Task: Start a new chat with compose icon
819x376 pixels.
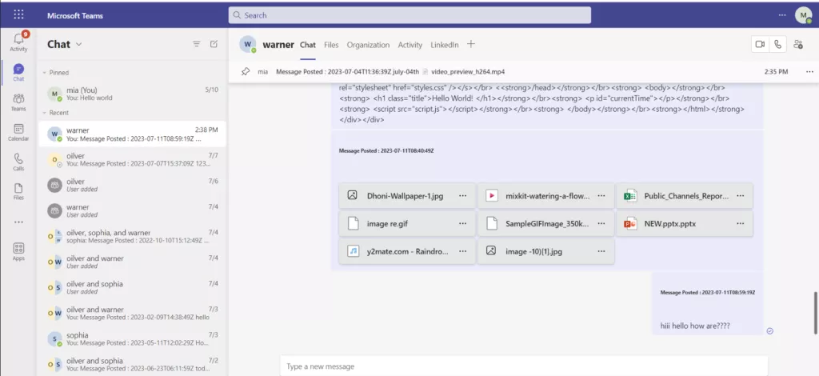Action: pyautogui.click(x=214, y=44)
